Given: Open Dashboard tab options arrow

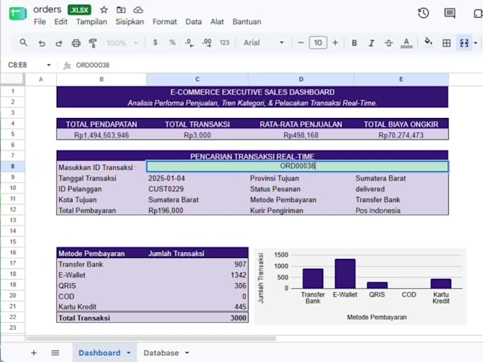Looking at the screenshot, I should (x=129, y=353).
